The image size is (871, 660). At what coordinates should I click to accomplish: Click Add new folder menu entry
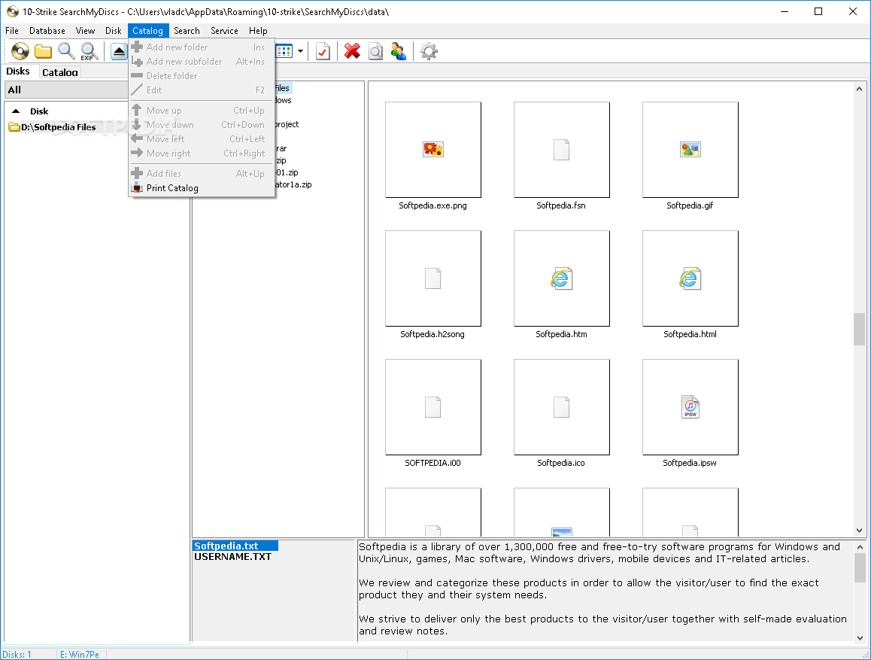point(202,47)
